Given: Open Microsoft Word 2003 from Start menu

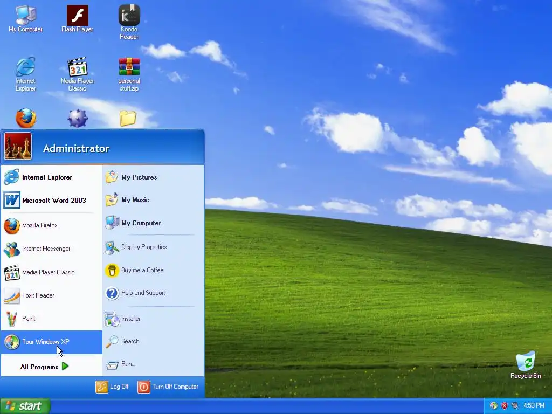Looking at the screenshot, I should (51, 201).
